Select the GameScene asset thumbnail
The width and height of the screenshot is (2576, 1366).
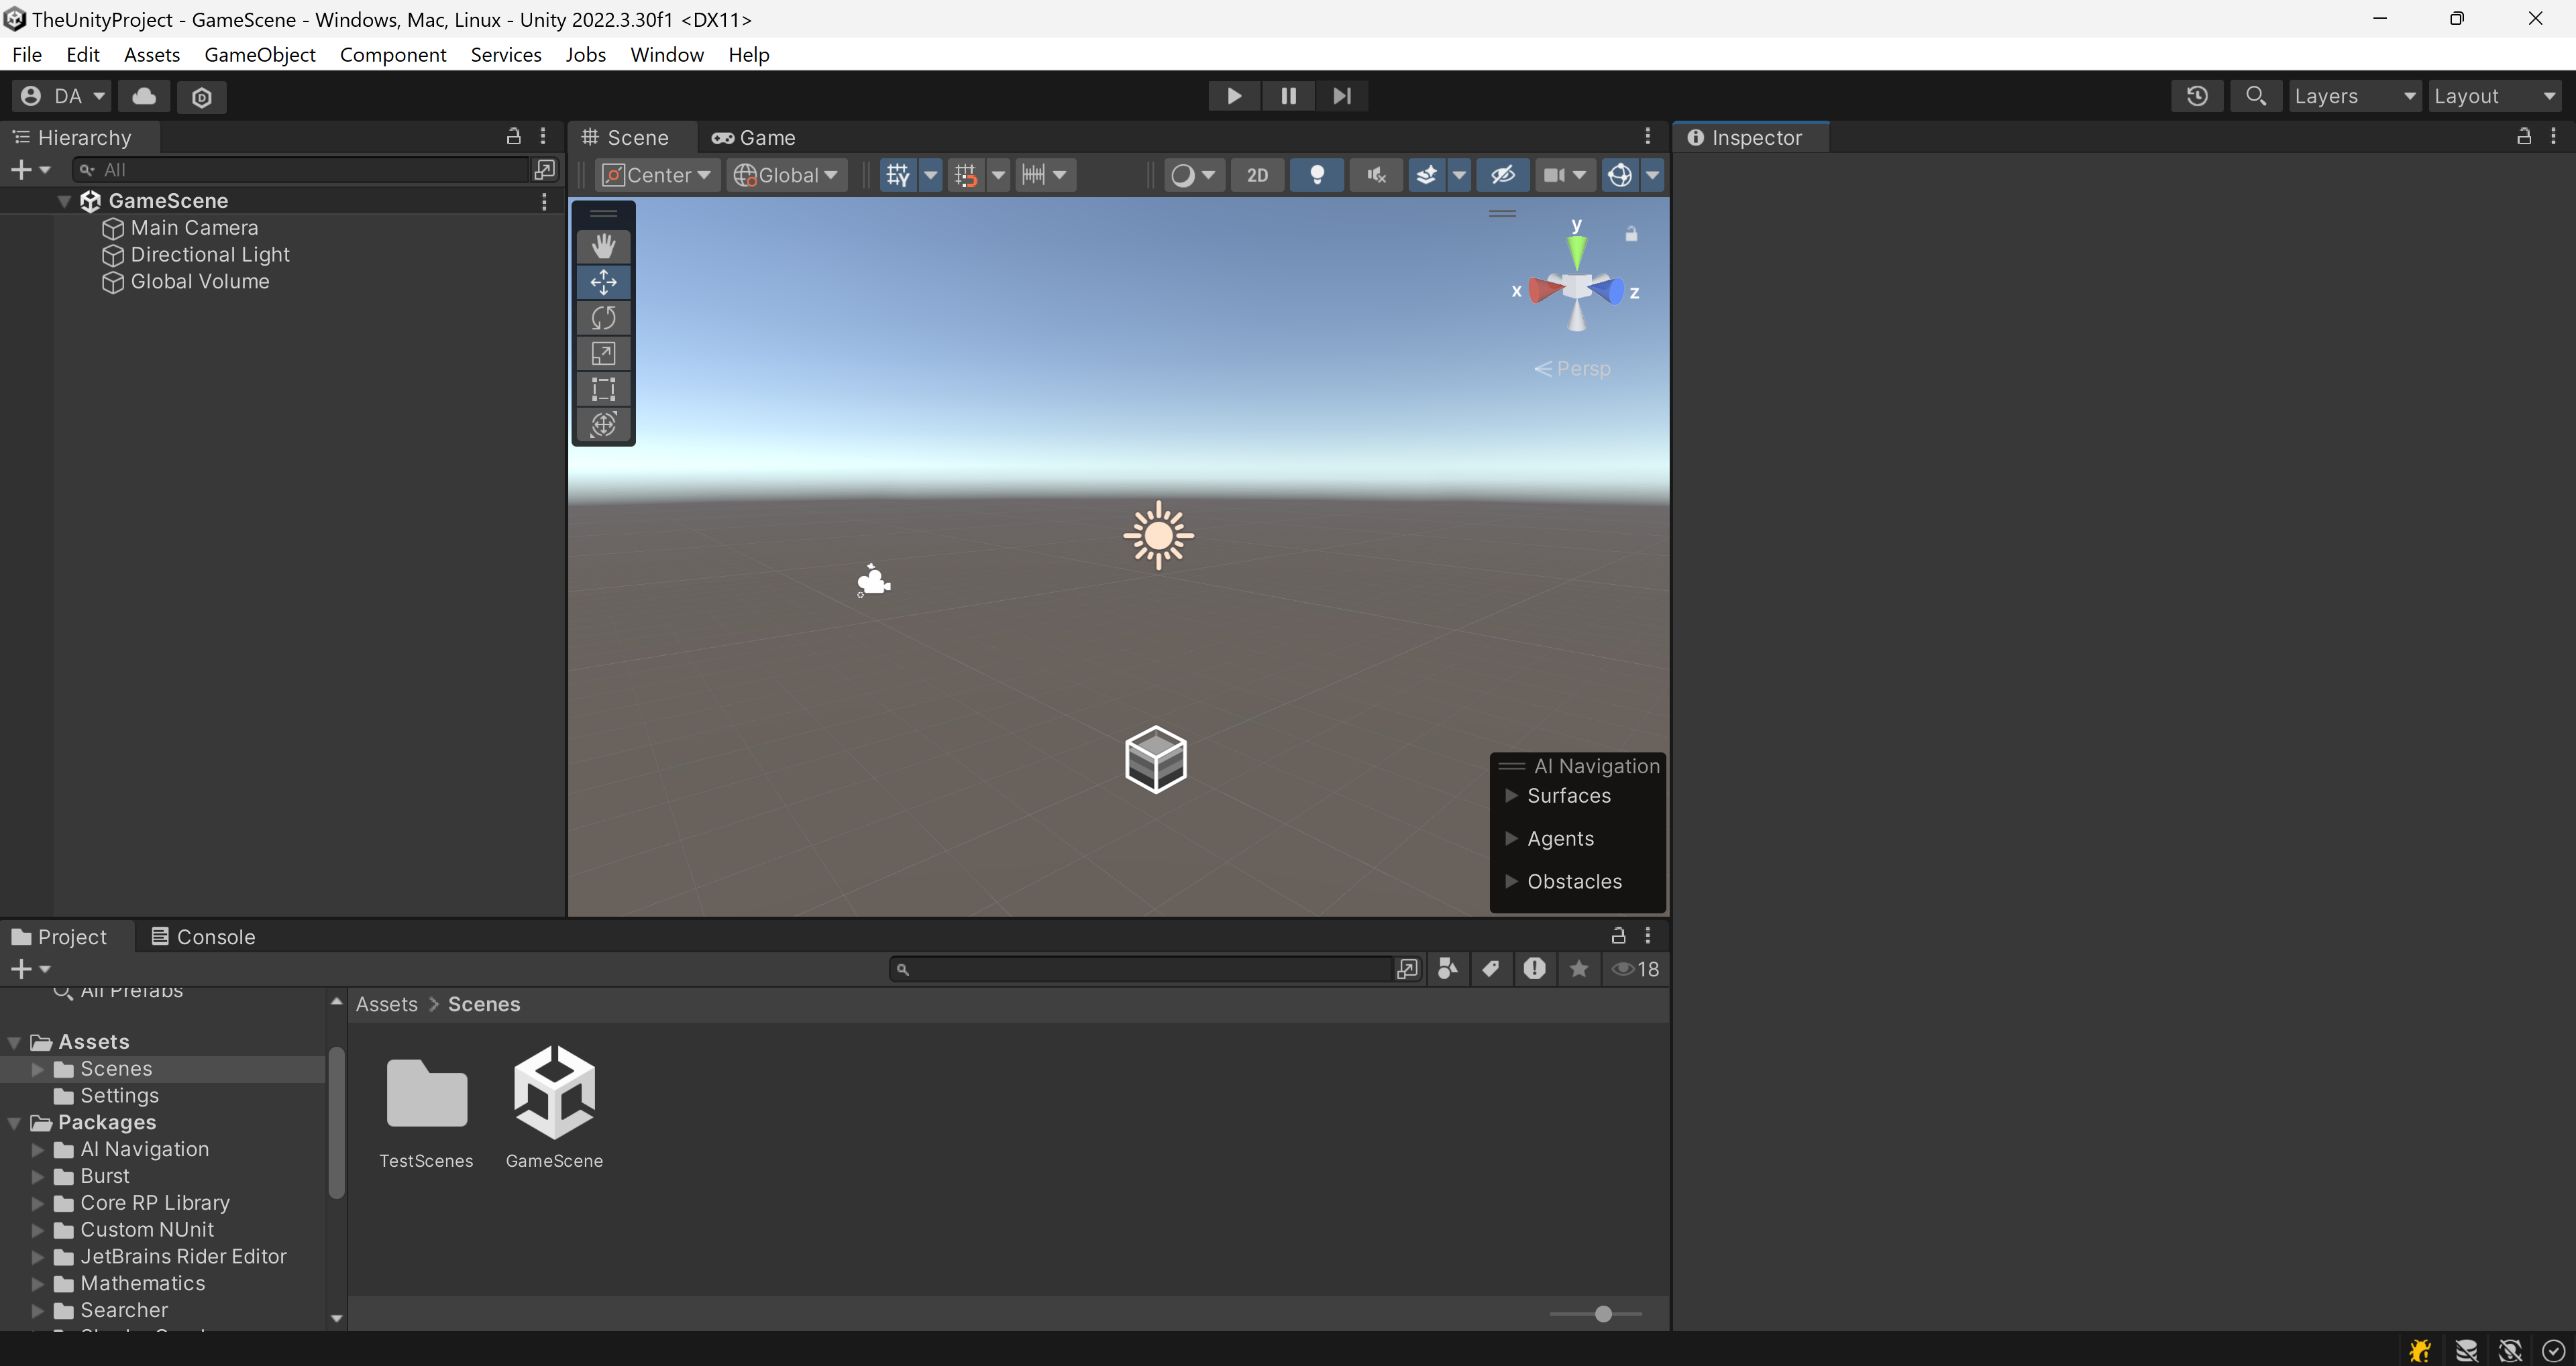[x=554, y=1092]
